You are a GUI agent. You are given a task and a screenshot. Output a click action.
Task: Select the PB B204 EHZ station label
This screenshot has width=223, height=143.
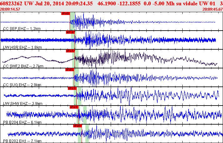point(22,122)
